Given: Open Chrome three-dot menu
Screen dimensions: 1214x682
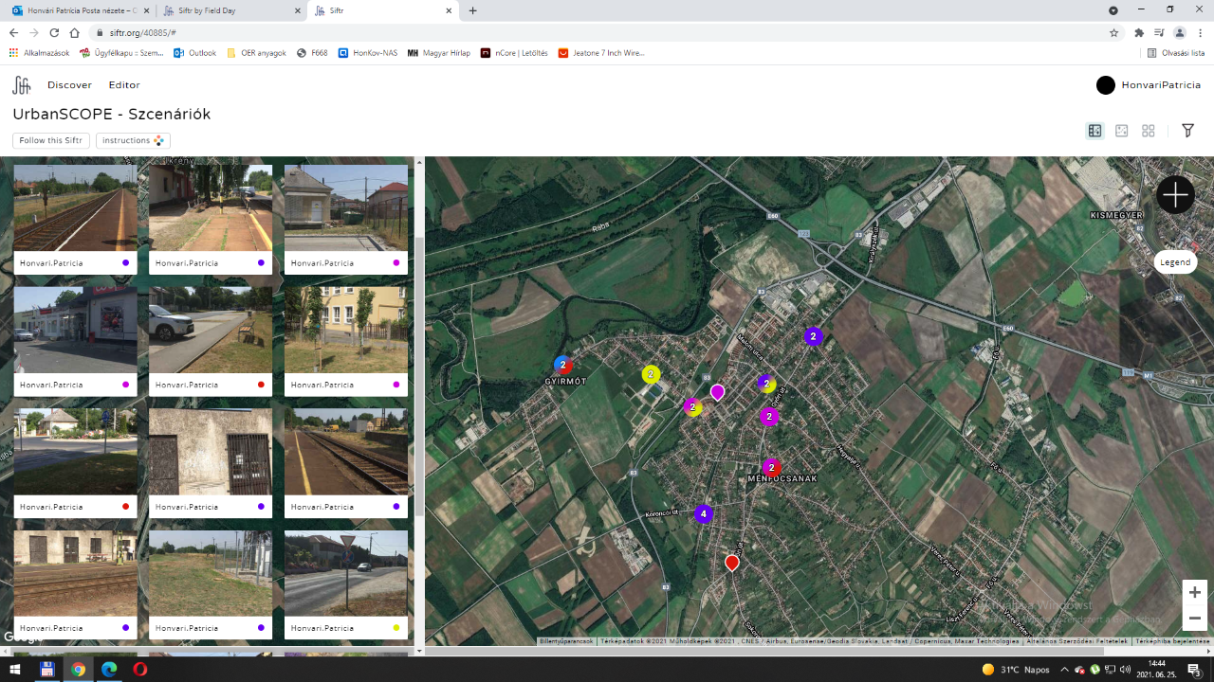Looking at the screenshot, I should (x=1200, y=32).
